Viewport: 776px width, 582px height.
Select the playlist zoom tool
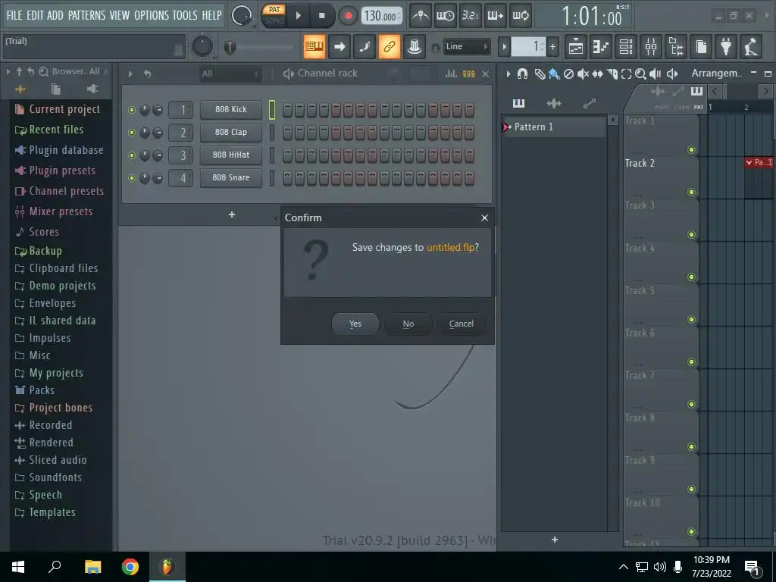pos(640,74)
